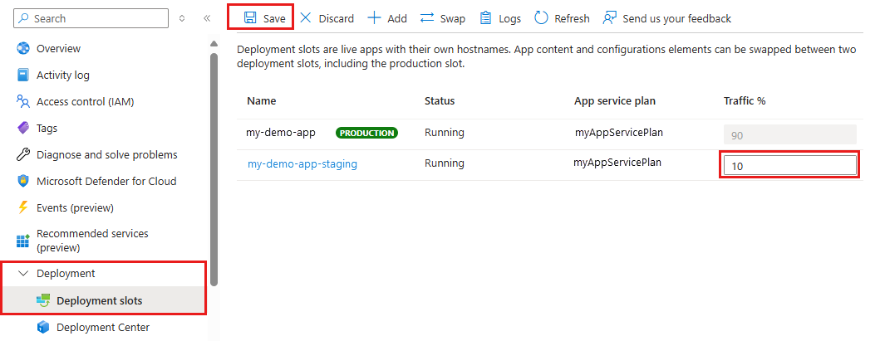Select Deployment Center in the sidebar
The height and width of the screenshot is (341, 880).
(102, 327)
